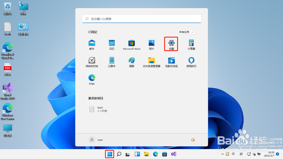Open File Explorer (文件资源管理器) in pinned apps
The image size is (283, 159).
coord(152,62)
